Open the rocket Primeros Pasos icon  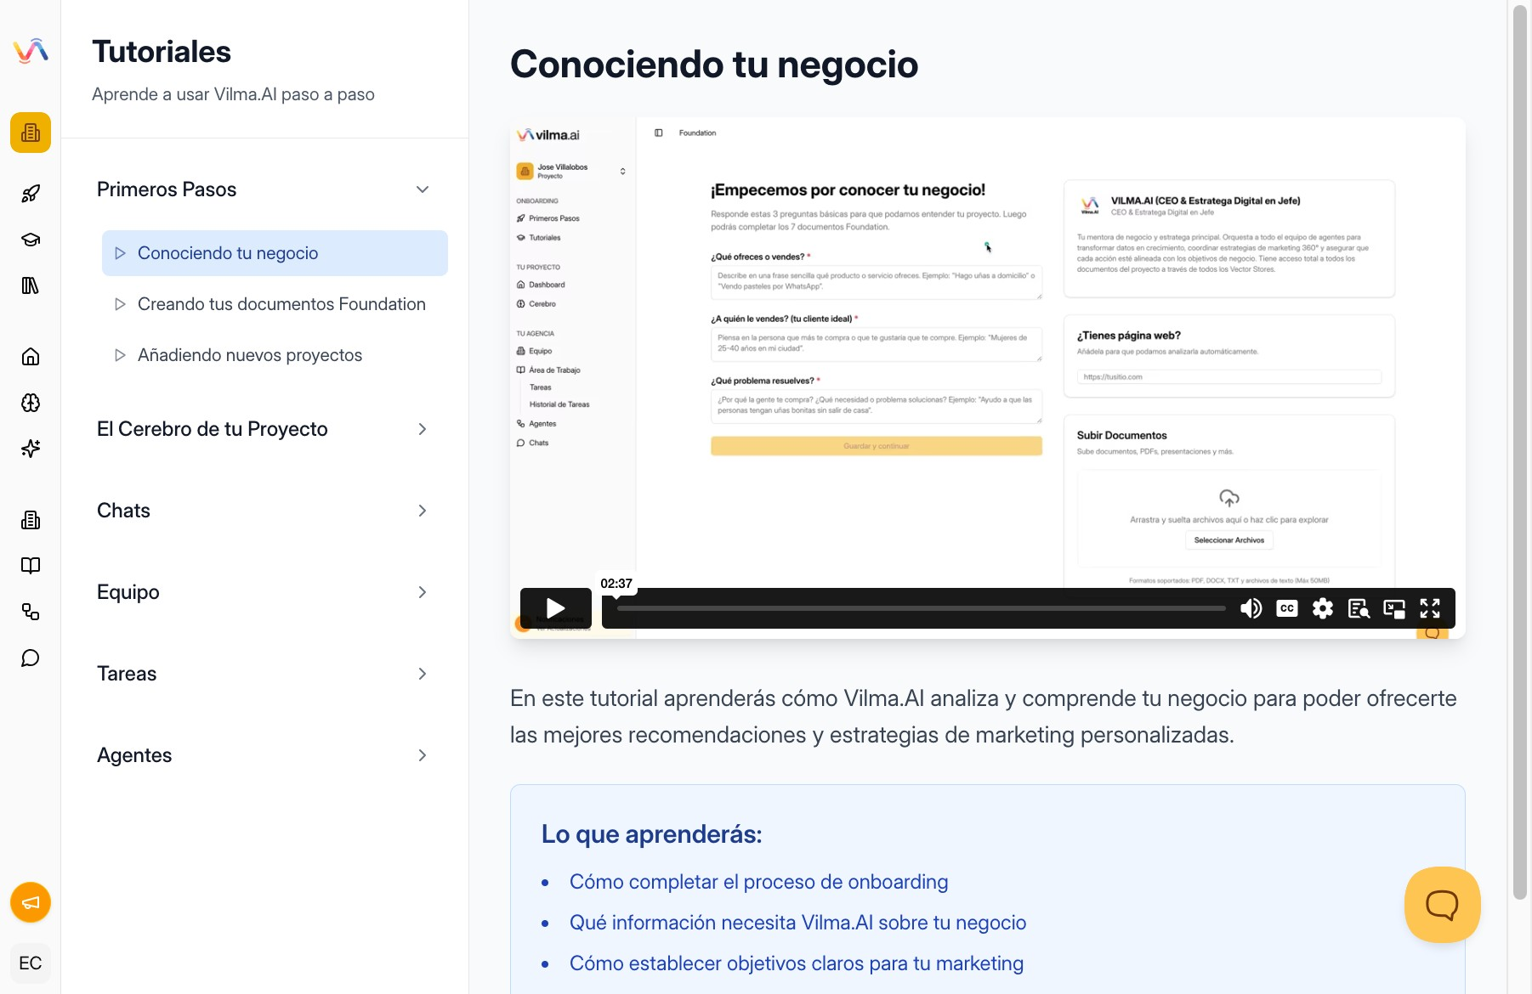point(31,194)
